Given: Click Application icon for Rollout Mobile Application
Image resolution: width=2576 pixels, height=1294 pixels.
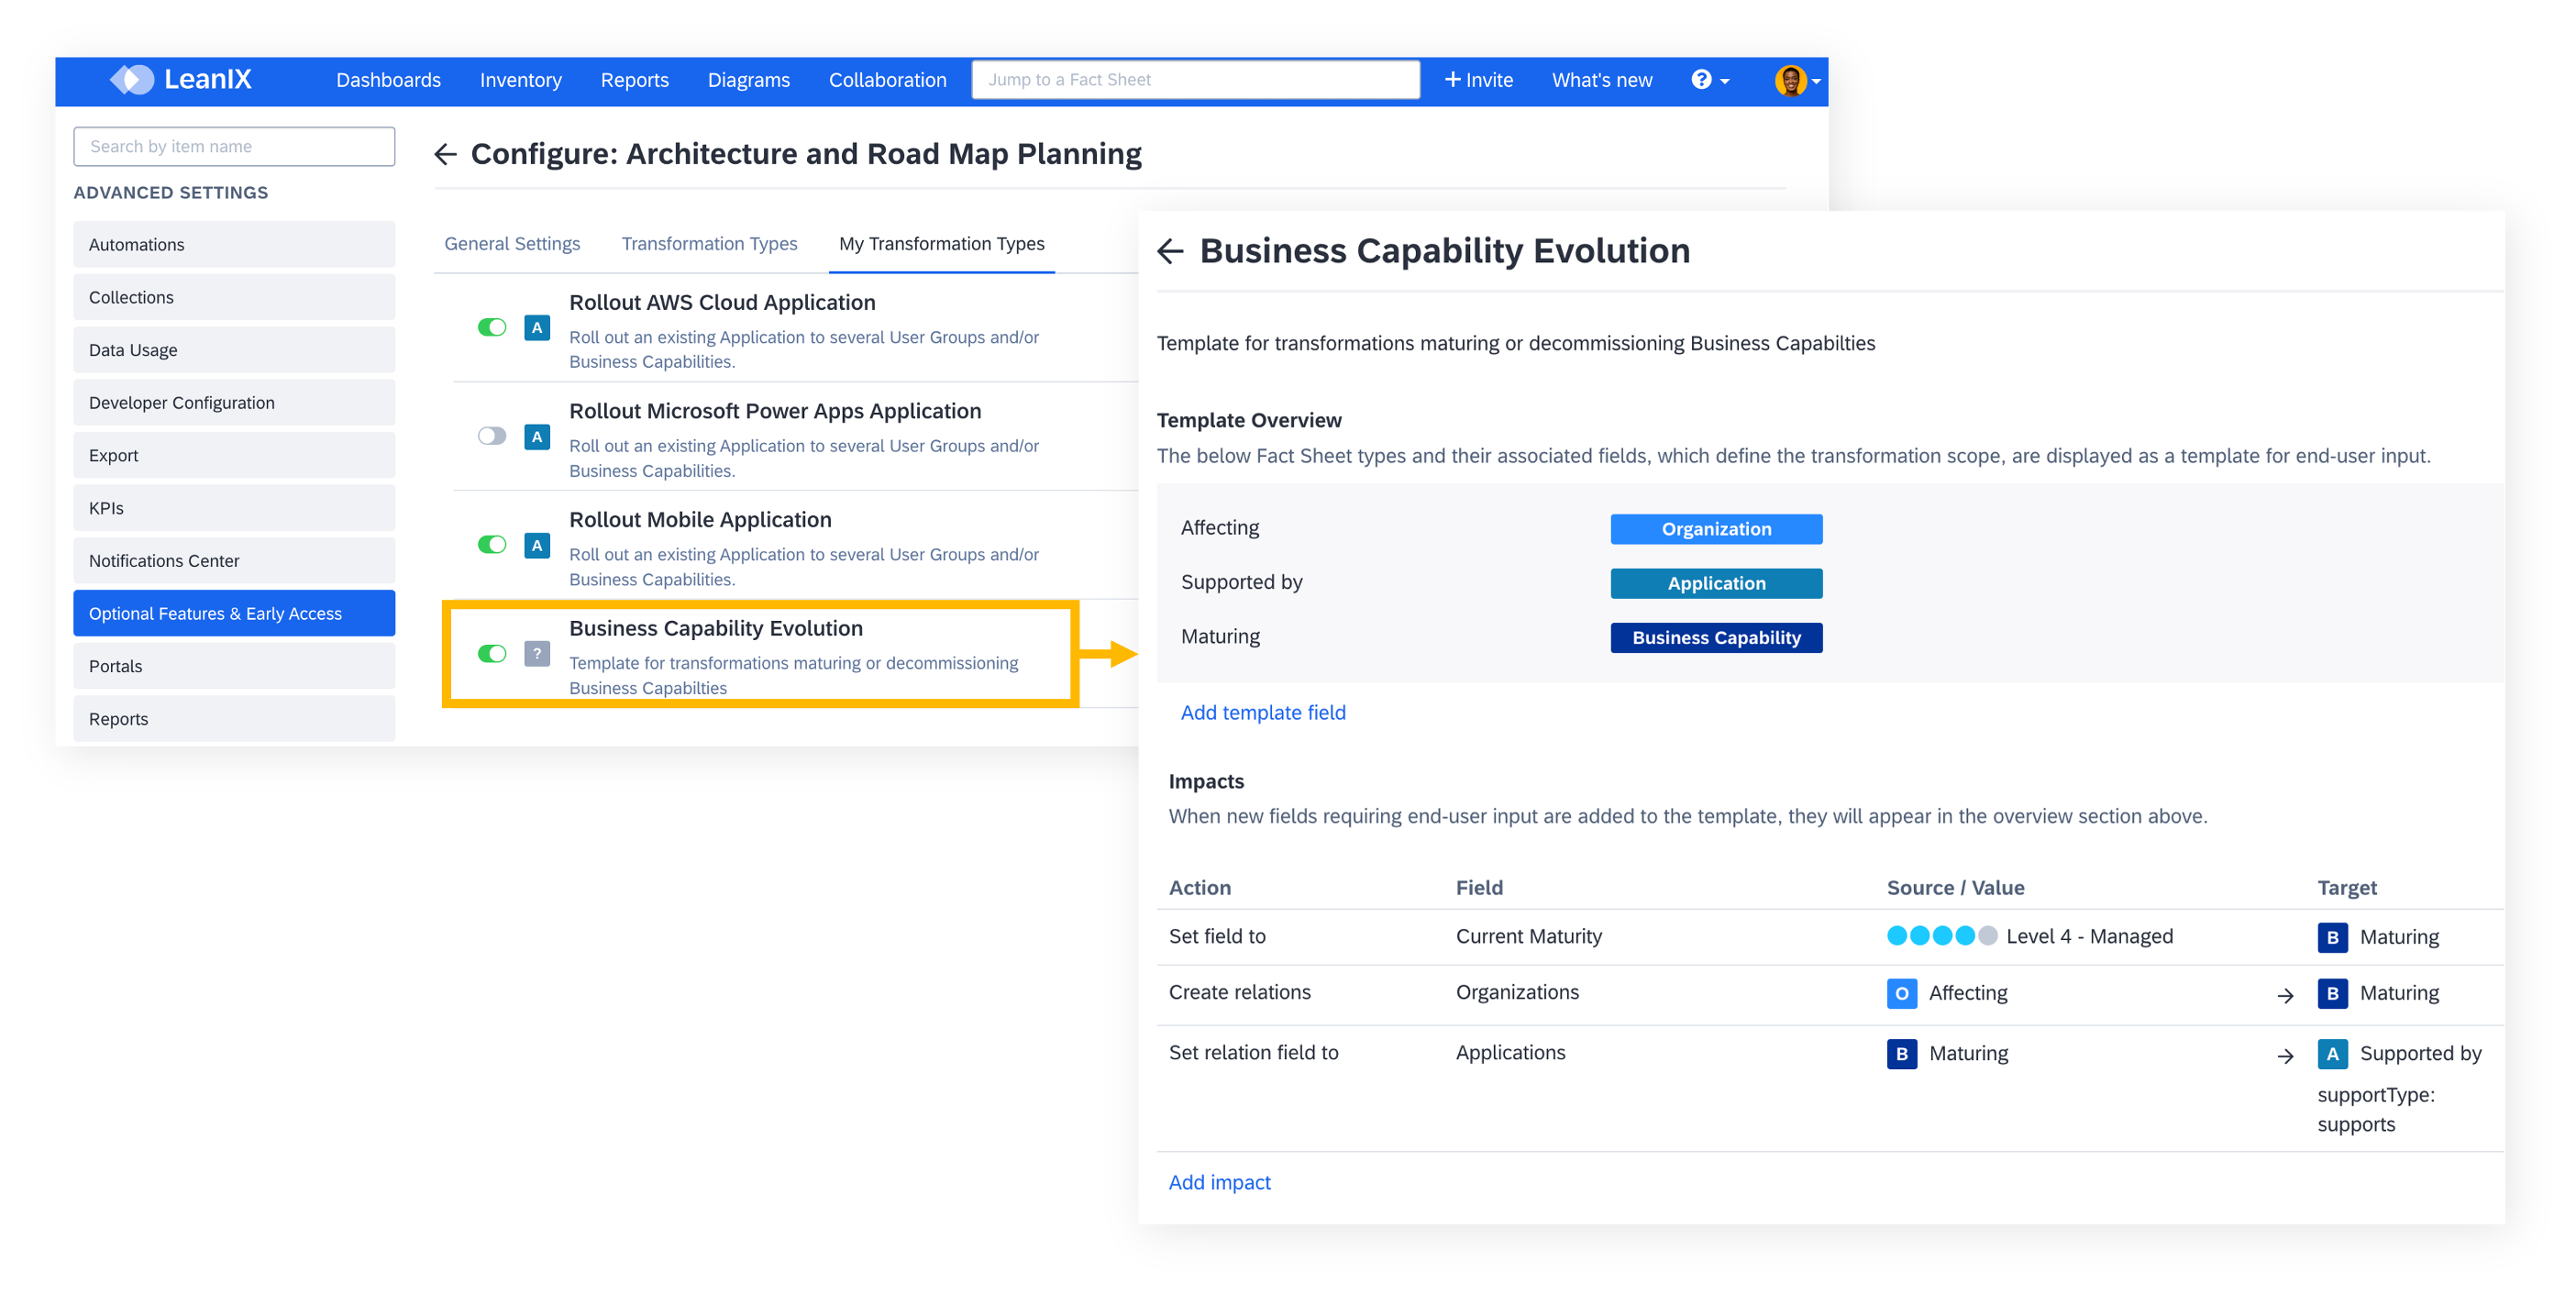Looking at the screenshot, I should [x=537, y=545].
